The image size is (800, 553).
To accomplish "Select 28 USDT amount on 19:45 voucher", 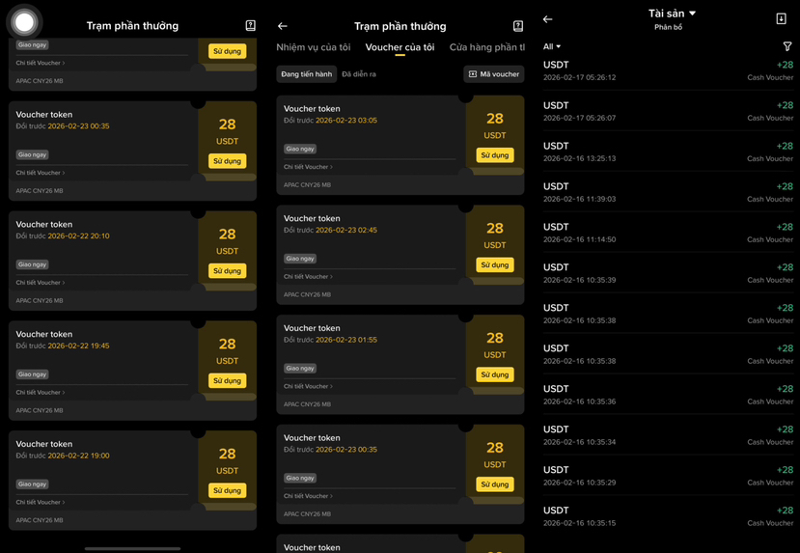I will point(227,351).
